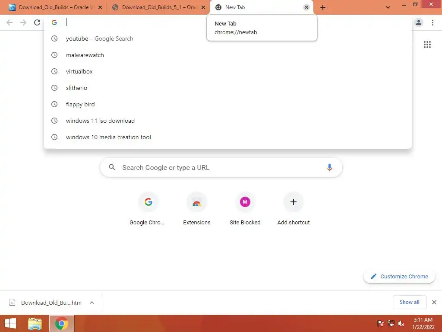Choose windows 11 iso download suggestion
The width and height of the screenshot is (442, 332).
point(228,121)
